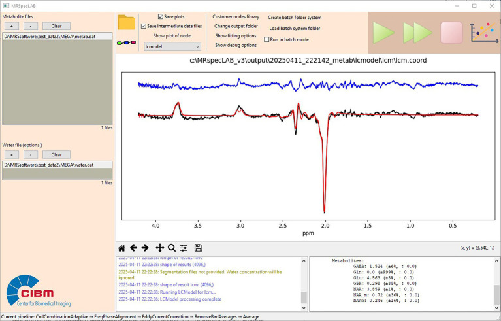Activate the magnifier zoom tool

tap(172, 248)
